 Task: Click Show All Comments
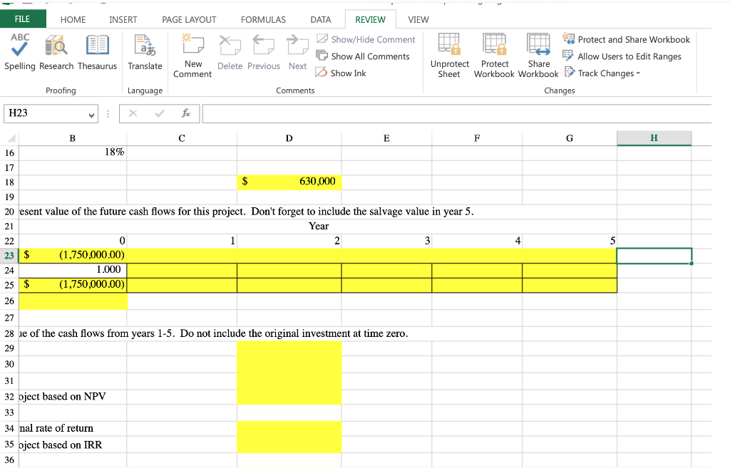click(363, 56)
